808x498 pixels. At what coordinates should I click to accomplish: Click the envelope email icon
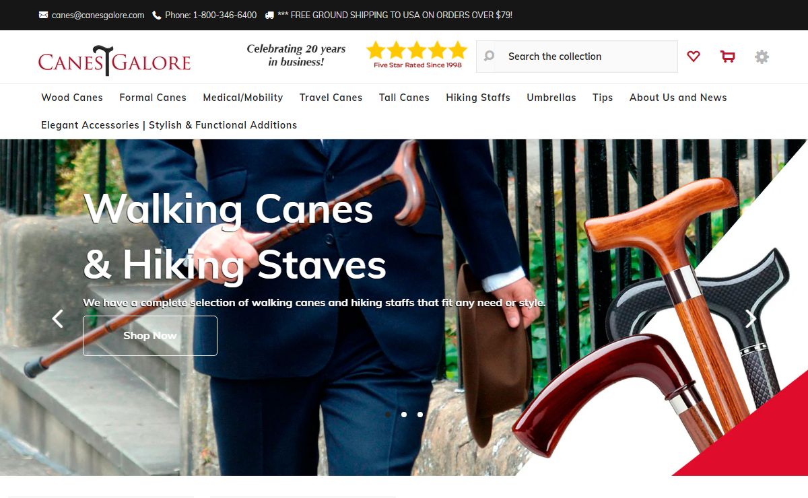44,15
